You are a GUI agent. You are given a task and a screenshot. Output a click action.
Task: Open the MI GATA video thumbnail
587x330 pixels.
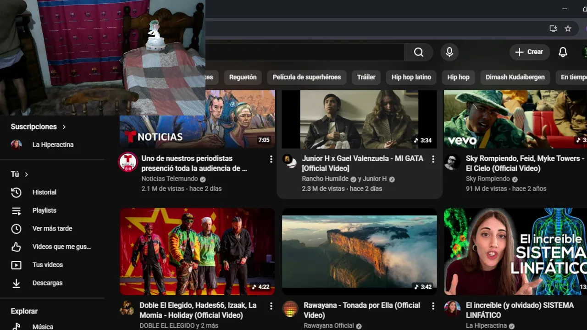(360, 119)
